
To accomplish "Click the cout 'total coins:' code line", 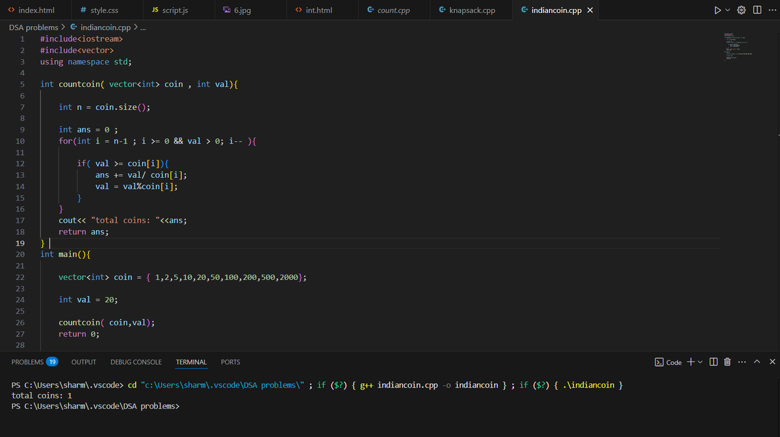I will pos(123,220).
